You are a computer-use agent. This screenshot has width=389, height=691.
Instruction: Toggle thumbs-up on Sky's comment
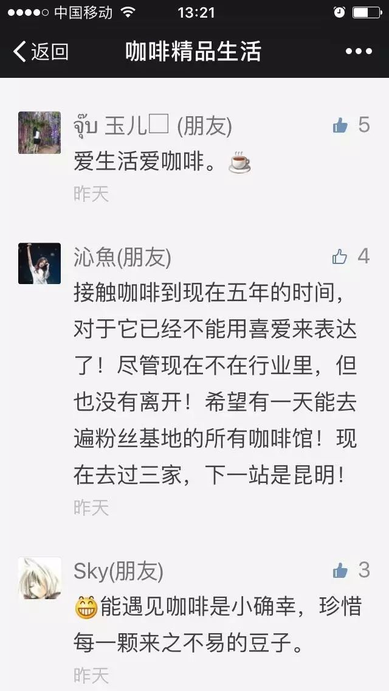click(x=340, y=571)
